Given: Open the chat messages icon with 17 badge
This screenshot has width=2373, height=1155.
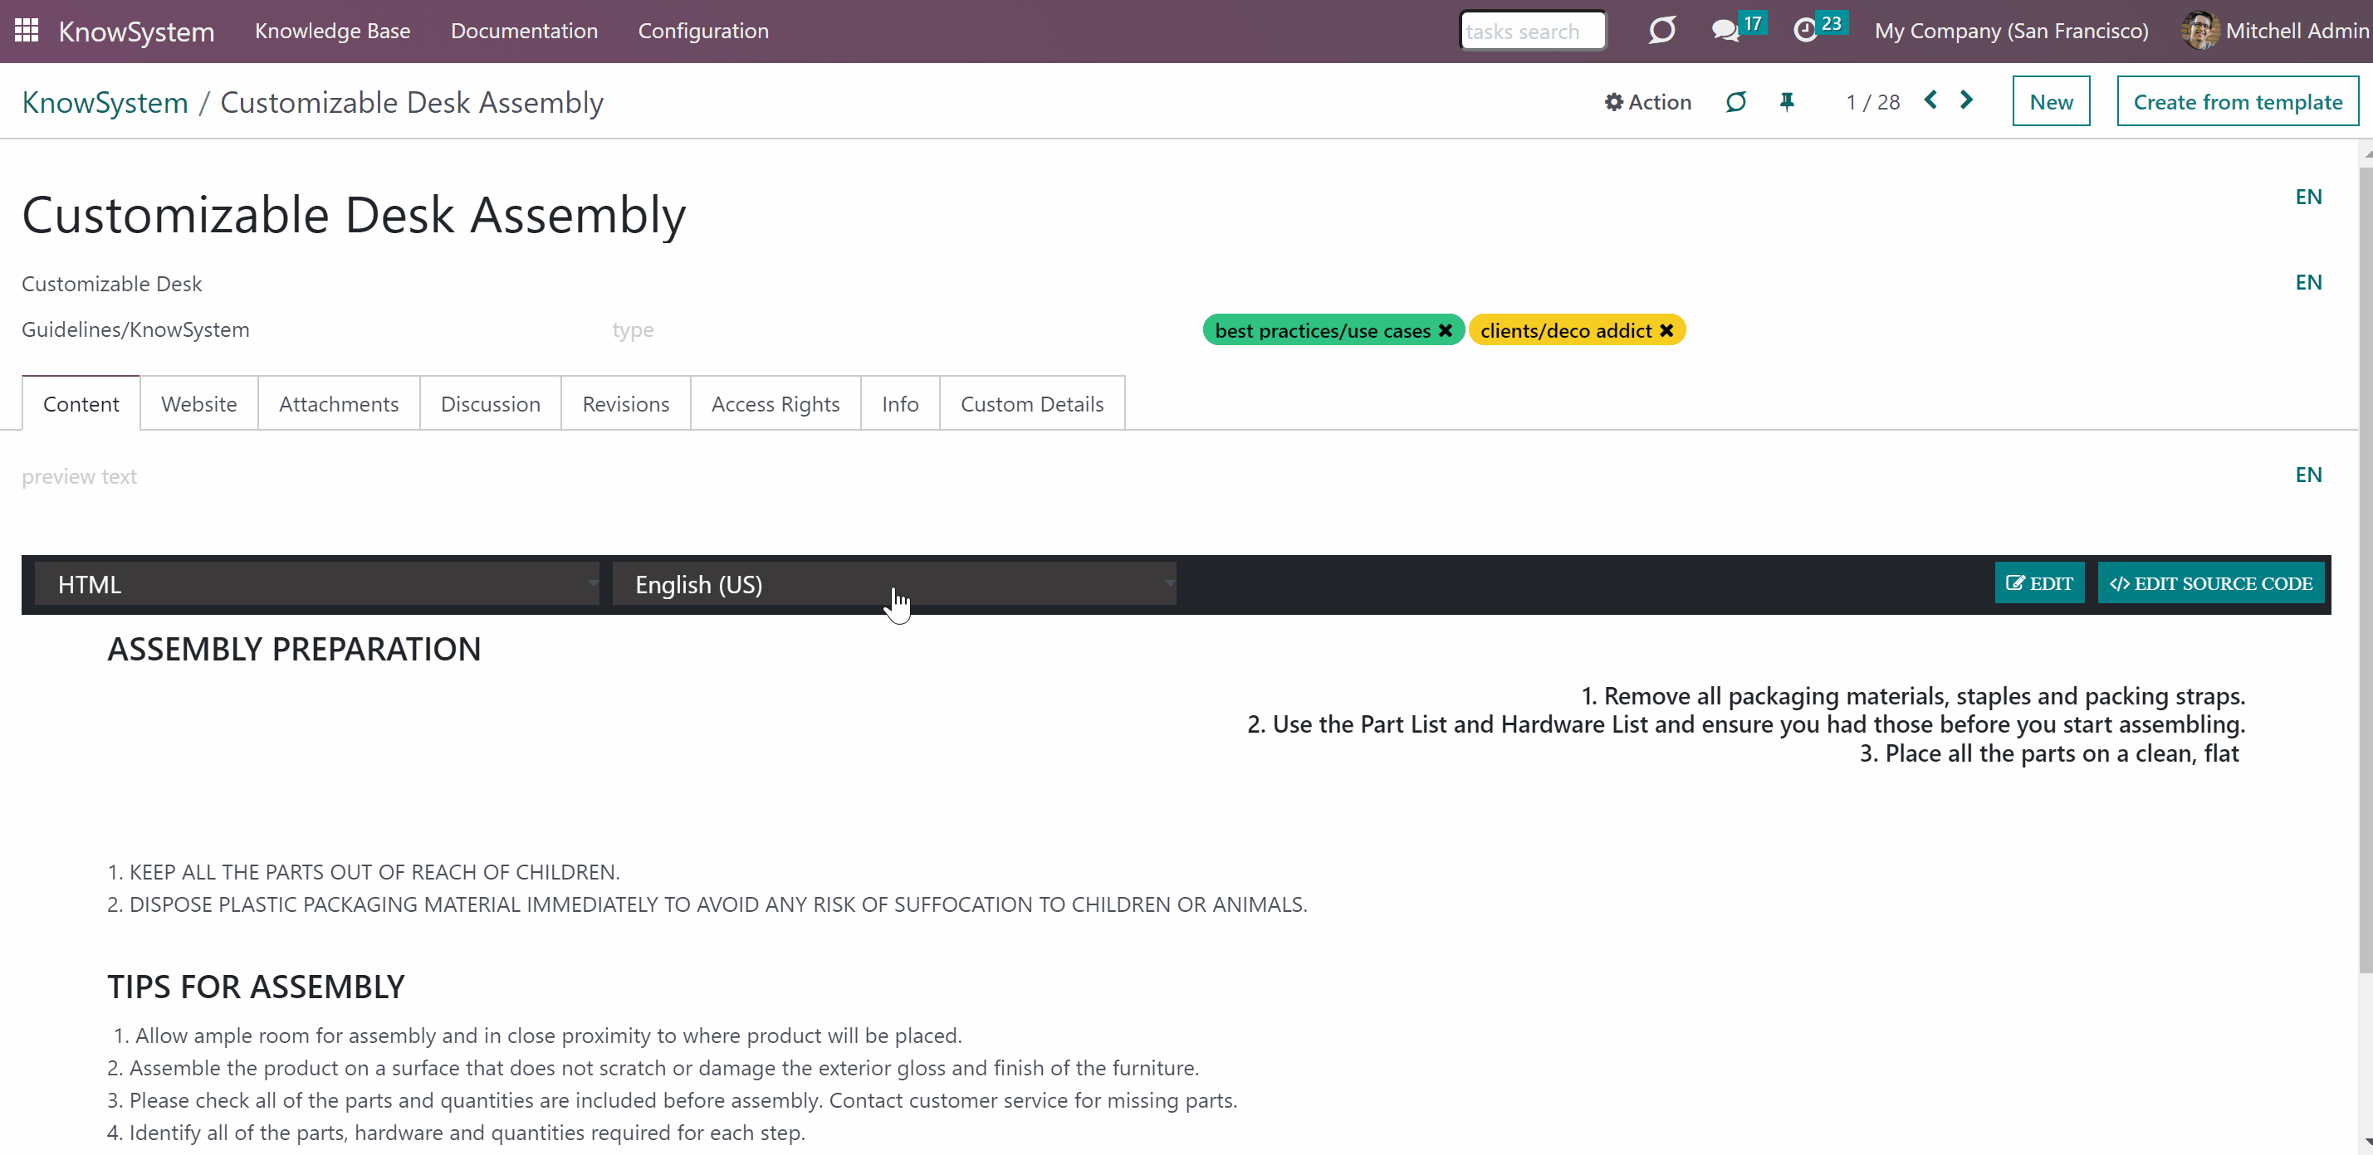Looking at the screenshot, I should coord(1725,31).
